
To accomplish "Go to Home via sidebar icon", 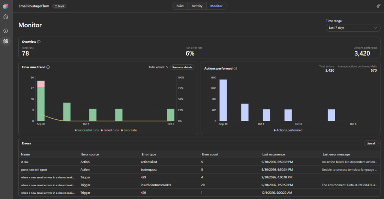I will pyautogui.click(x=6, y=17).
